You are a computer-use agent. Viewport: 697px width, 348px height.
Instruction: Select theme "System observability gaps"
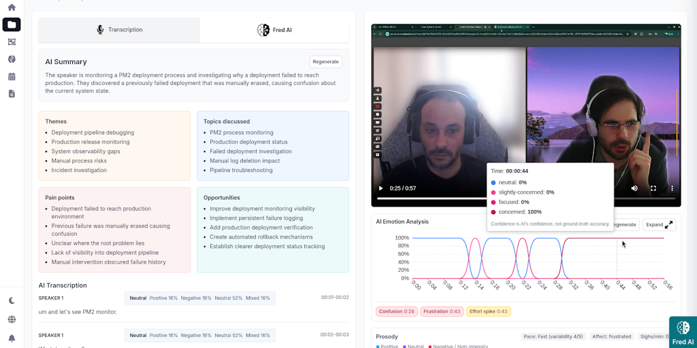pos(86,152)
